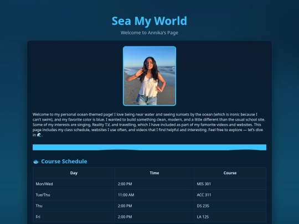Click the Welcome to Annika's Page subtitle

(x=149, y=33)
